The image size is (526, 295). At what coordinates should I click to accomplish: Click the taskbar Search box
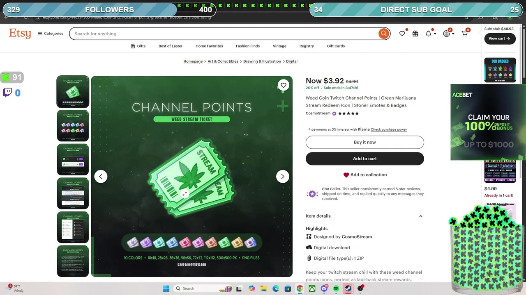coord(203,288)
